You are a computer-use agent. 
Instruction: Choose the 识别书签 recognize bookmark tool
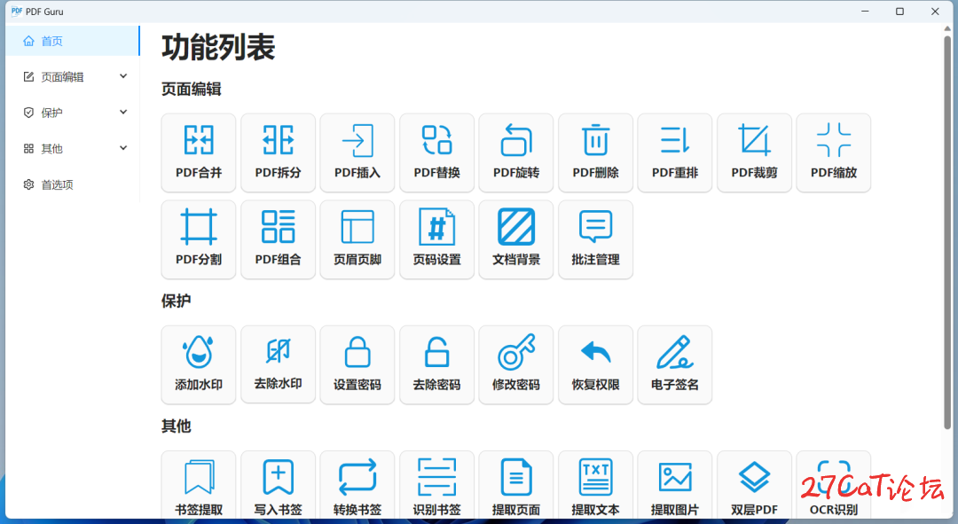[x=436, y=486]
